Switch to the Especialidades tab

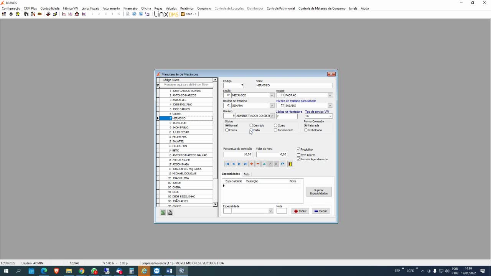[x=231, y=174]
